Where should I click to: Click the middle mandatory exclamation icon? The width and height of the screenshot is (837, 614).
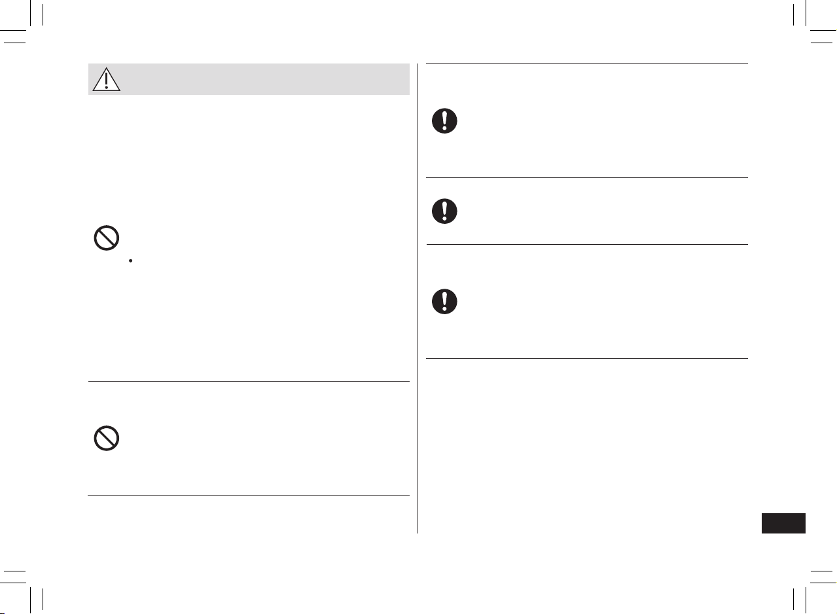click(444, 211)
